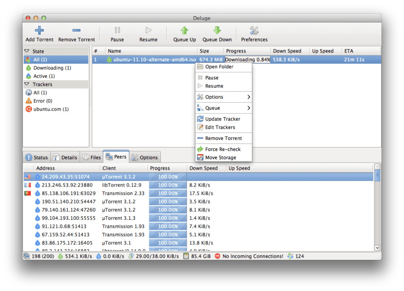
Task: Pause torrents from the toolbar
Action: (x=117, y=34)
